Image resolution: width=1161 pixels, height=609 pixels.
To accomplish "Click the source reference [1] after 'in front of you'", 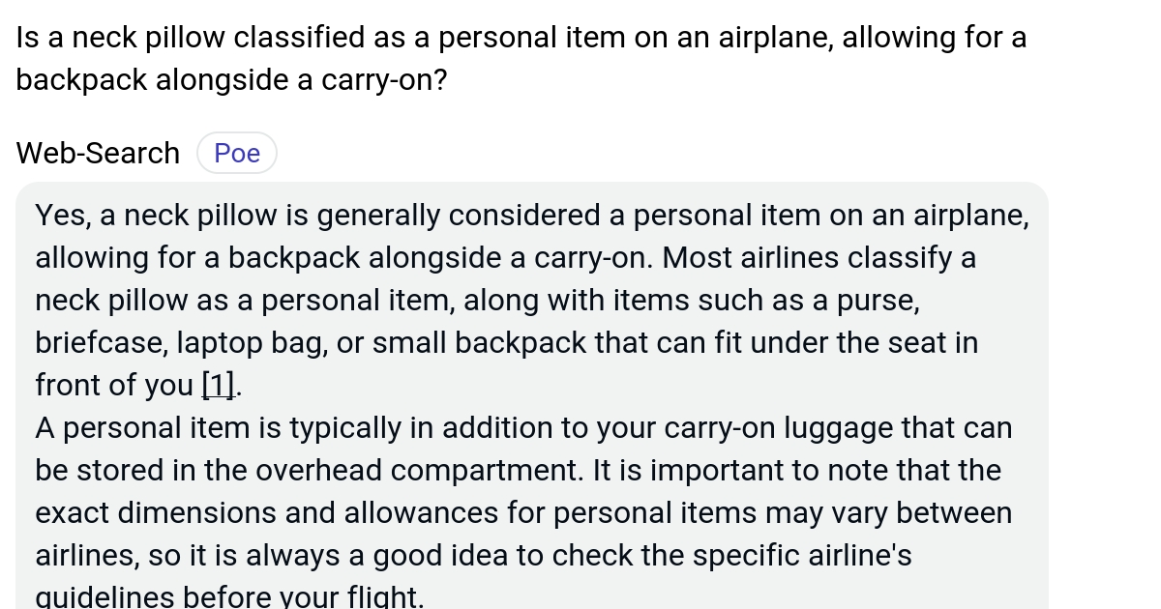I will tap(217, 385).
